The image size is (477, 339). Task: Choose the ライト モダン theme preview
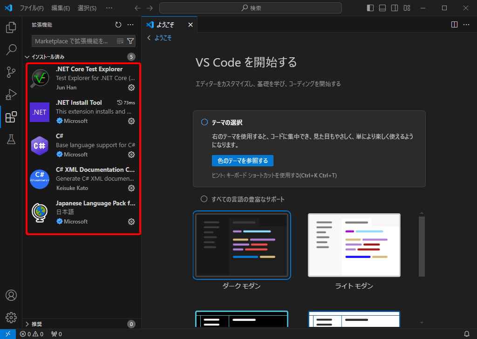(x=354, y=245)
